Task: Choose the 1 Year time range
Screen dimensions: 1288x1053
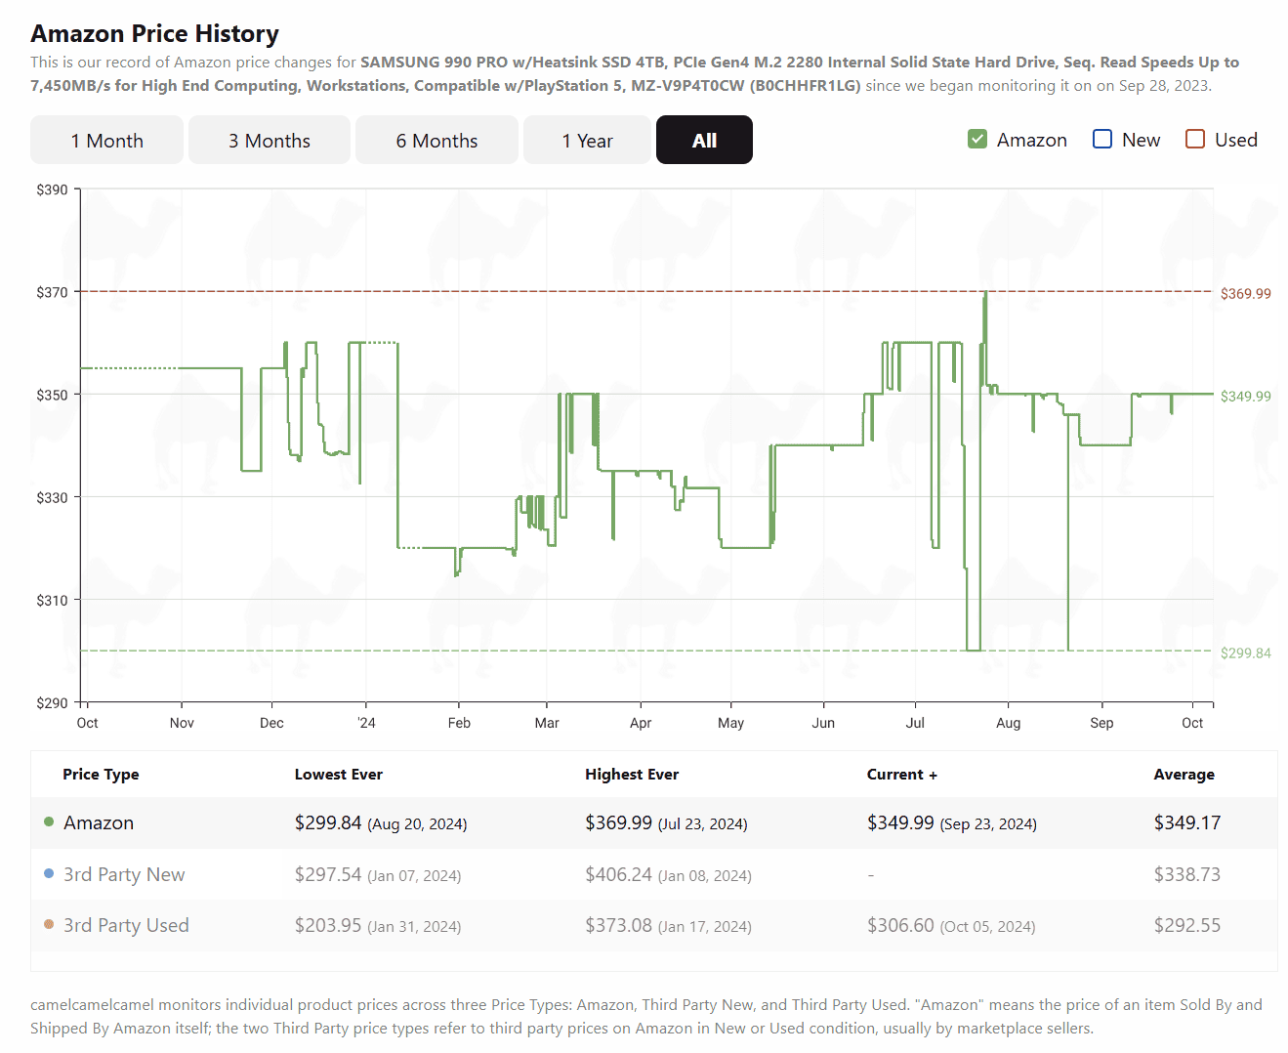Action: coord(587,140)
